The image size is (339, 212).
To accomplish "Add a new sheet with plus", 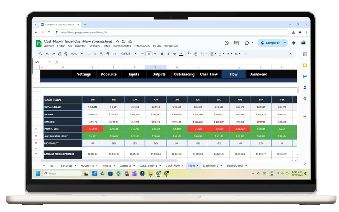I will (x=44, y=165).
